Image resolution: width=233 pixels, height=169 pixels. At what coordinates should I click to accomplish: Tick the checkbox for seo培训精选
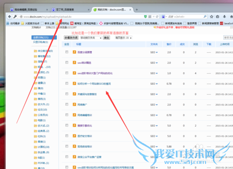pos(67,62)
